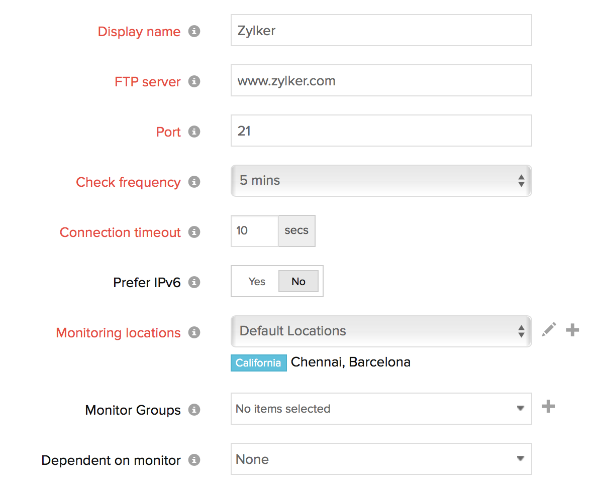Focus the FTP server text field
The height and width of the screenshot is (494, 599).
click(381, 80)
